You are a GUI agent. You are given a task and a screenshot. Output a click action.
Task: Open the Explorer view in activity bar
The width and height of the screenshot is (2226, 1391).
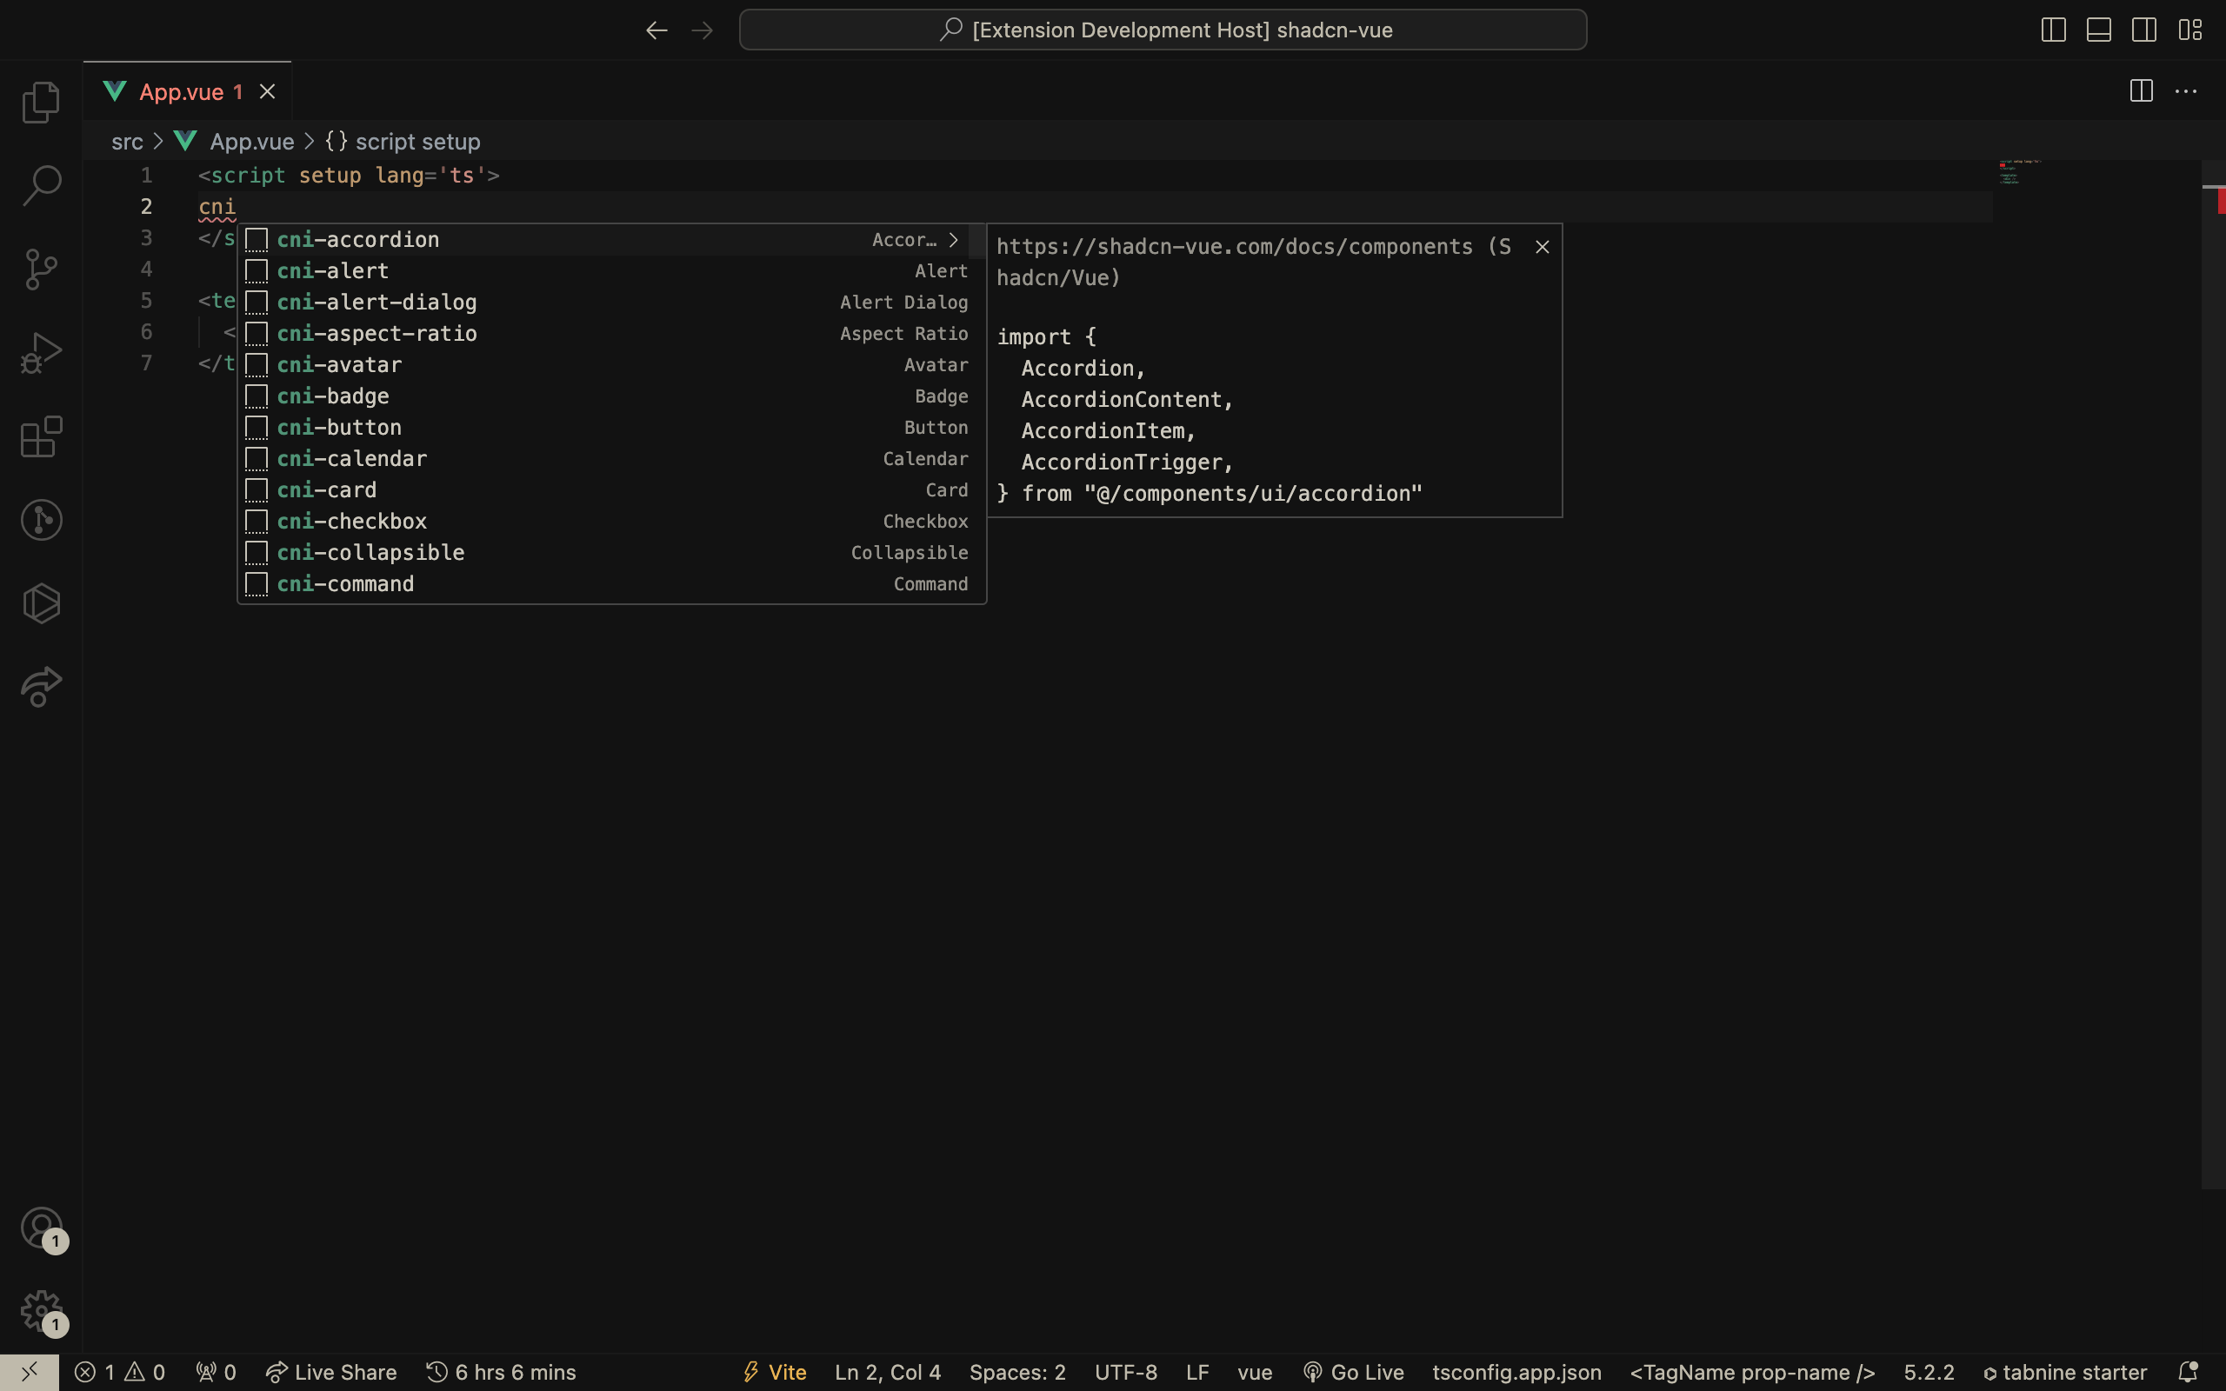(42, 102)
